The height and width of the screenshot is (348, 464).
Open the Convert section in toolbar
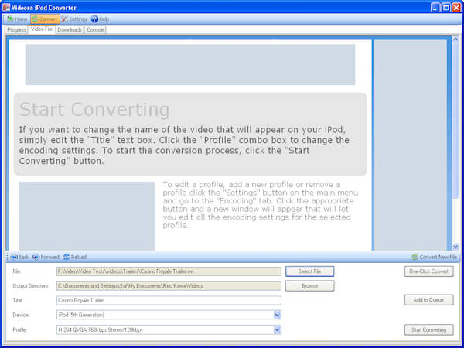(x=45, y=19)
